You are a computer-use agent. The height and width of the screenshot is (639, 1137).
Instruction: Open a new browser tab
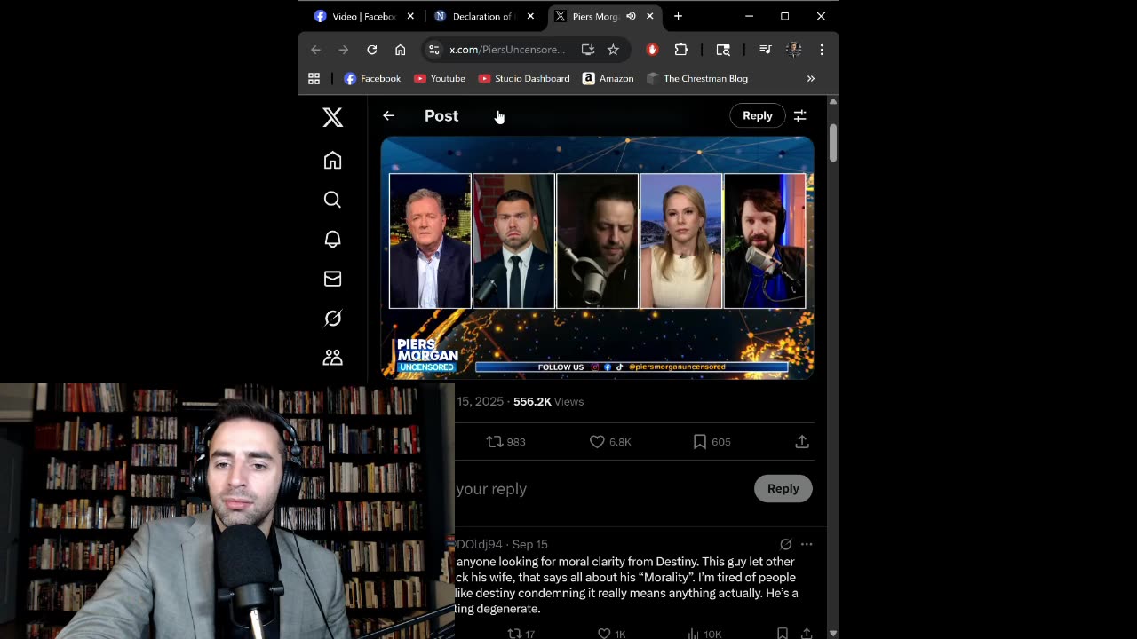[678, 16]
